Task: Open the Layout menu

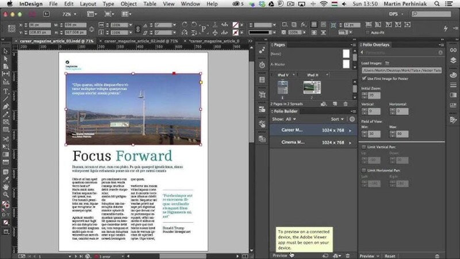Action: (88, 4)
